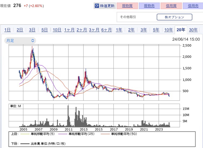203x148 pixels.
Task: Open the 月足 candlestick interval dropdown
Action: point(20,41)
